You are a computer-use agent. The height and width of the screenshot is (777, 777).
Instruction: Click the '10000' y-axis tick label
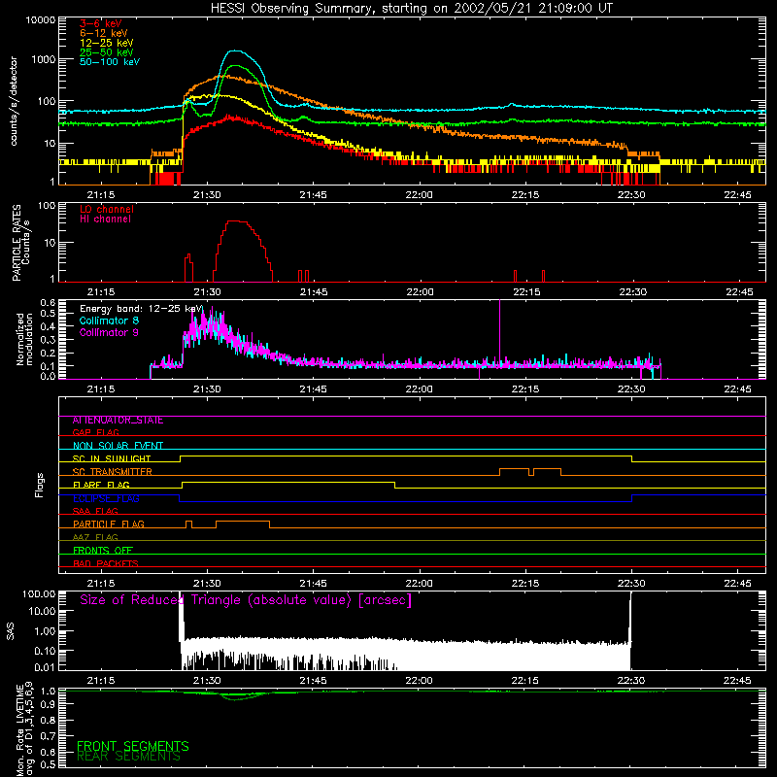[41, 20]
